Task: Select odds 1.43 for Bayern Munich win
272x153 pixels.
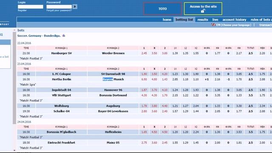Action: 164,79
